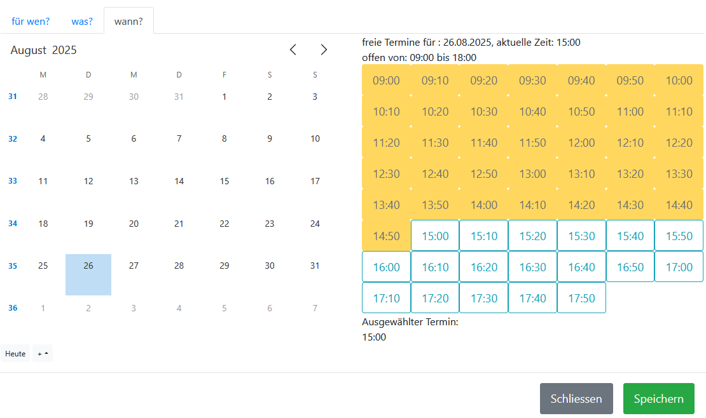Pick the 15:50 time slot

click(x=679, y=236)
